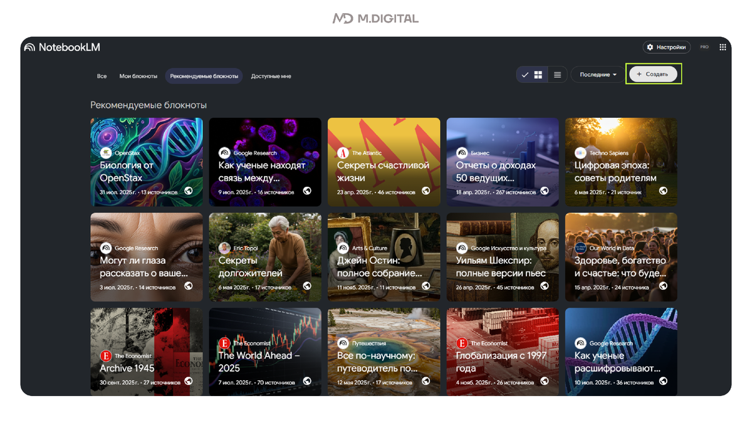Click globe icon on Джейн Остин card
The width and height of the screenshot is (752, 423).
pos(426,286)
